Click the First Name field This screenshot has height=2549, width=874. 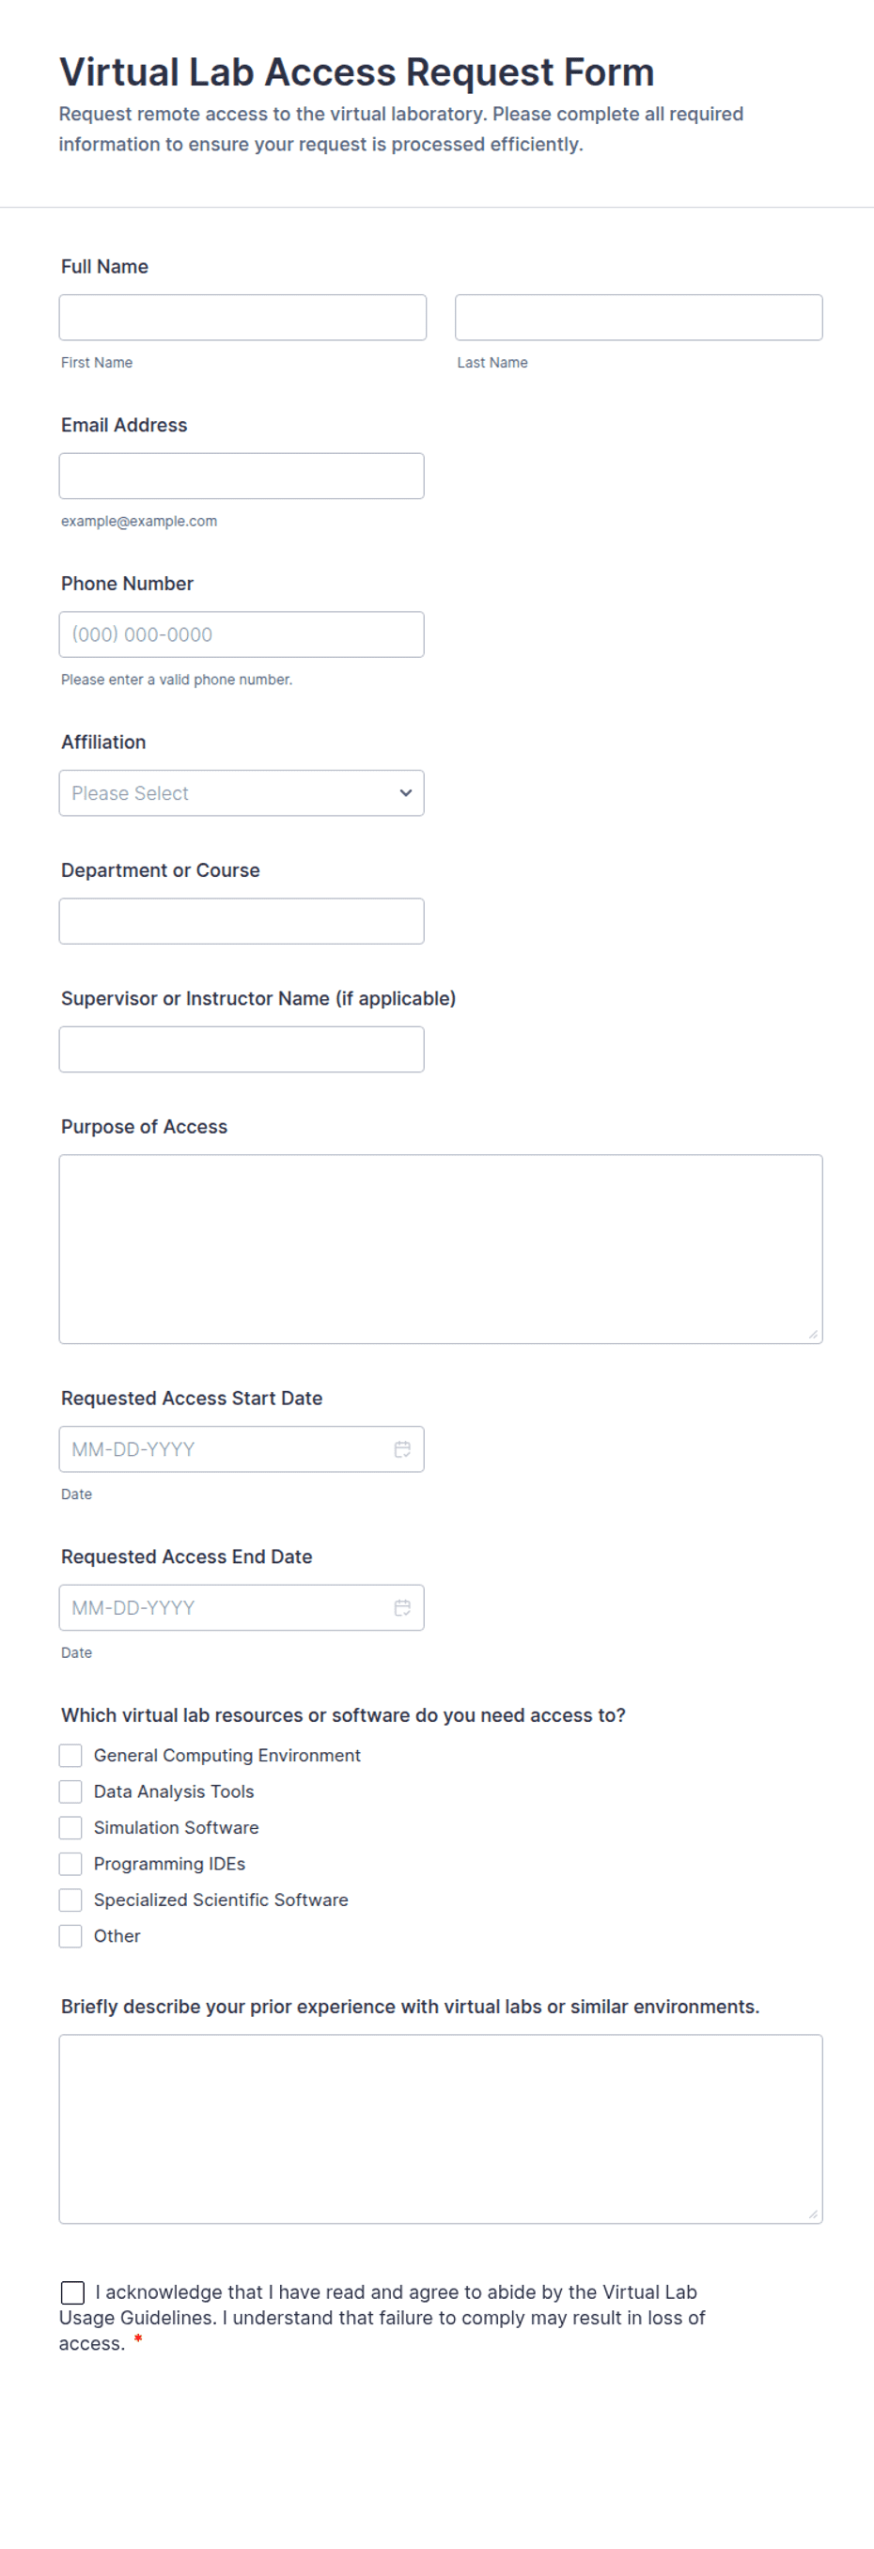[x=242, y=318]
